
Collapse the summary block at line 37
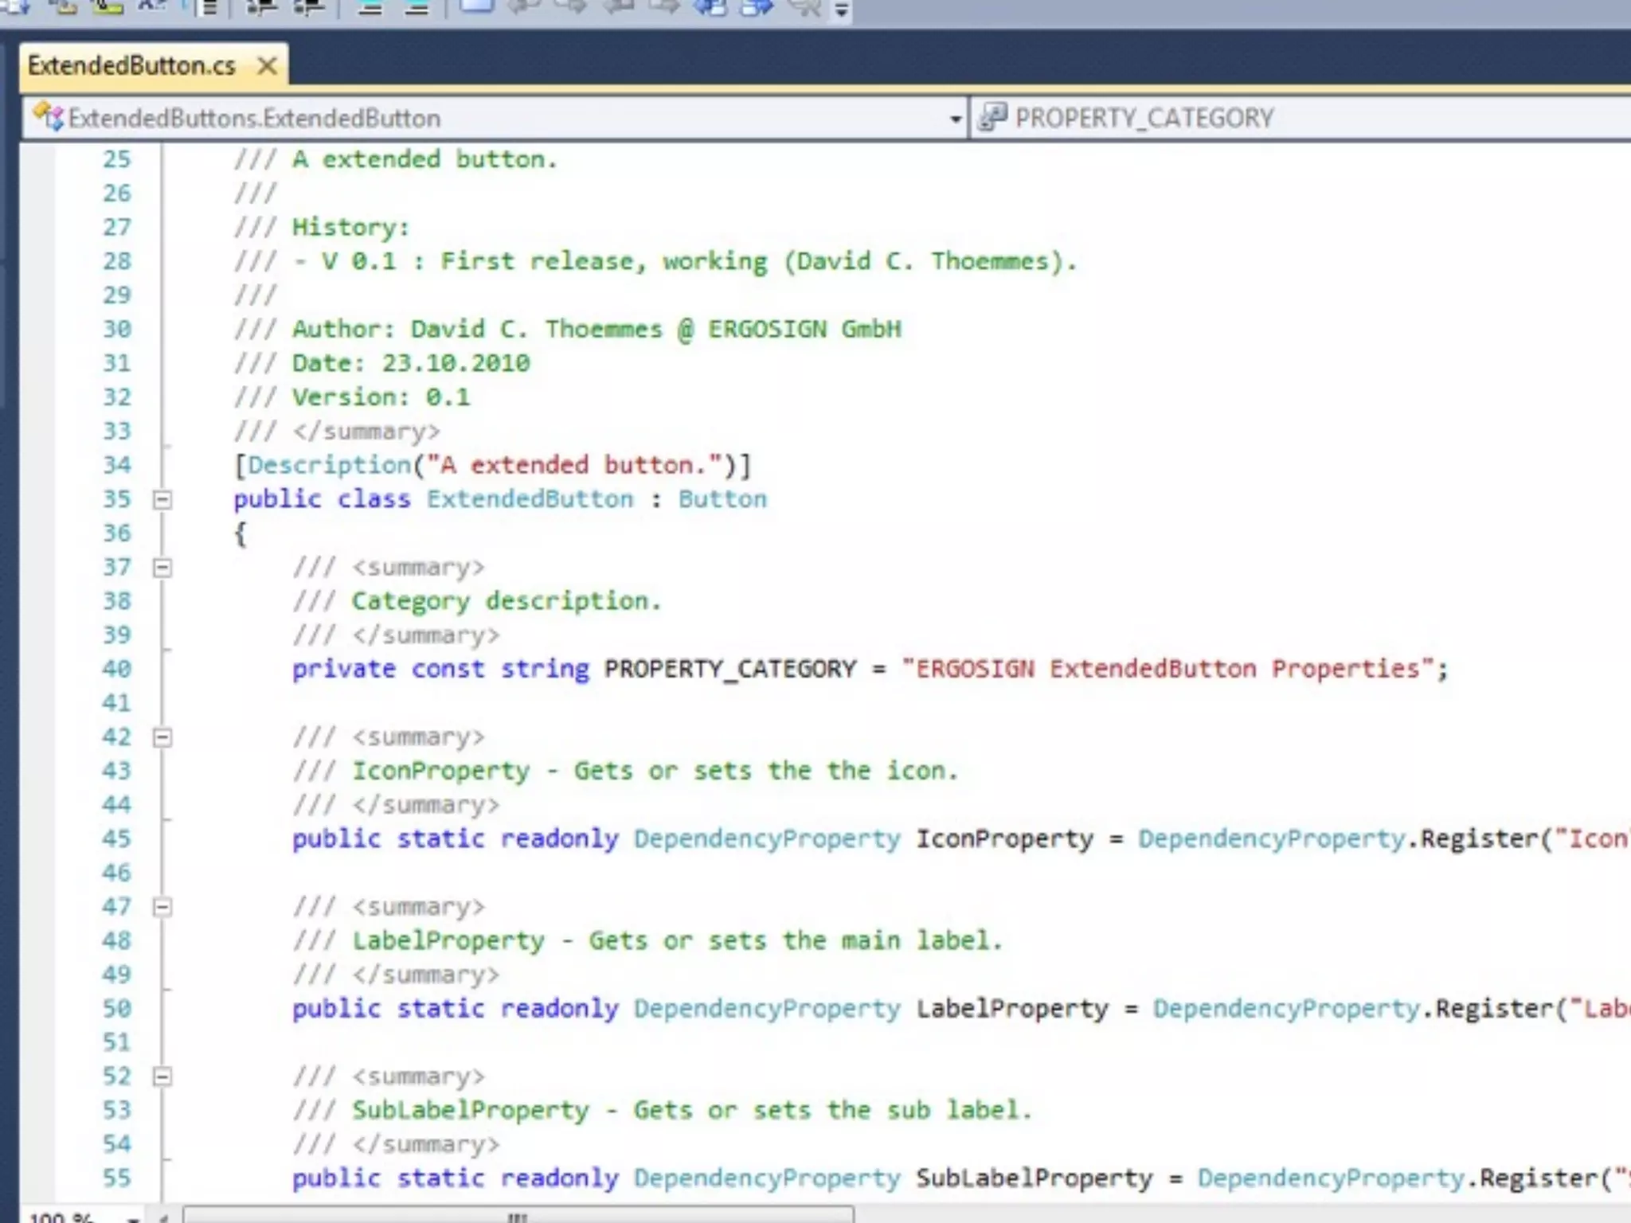pos(162,568)
